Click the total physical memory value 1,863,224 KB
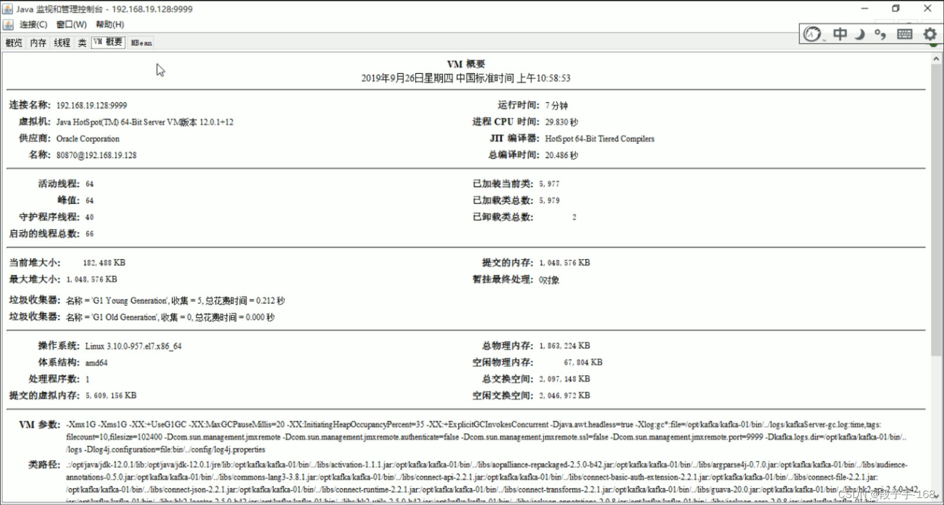This screenshot has width=944, height=505. click(x=564, y=346)
